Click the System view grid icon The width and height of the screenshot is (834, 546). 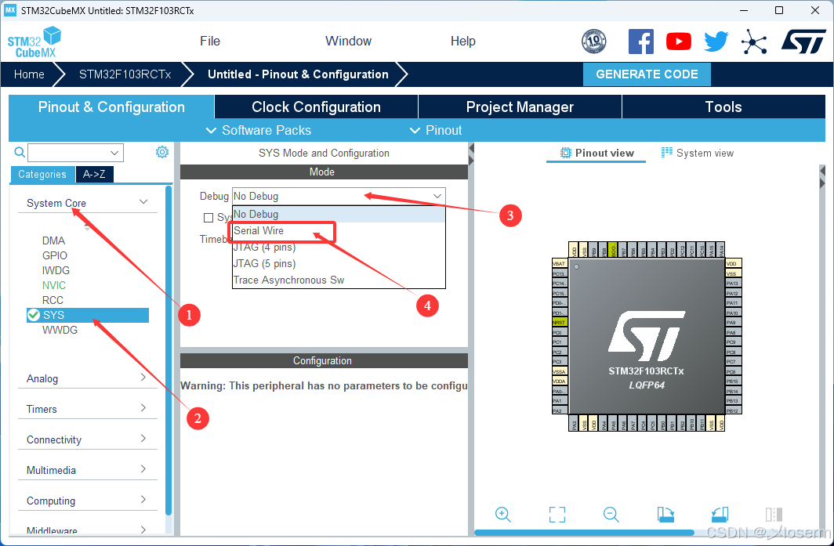[x=666, y=153]
